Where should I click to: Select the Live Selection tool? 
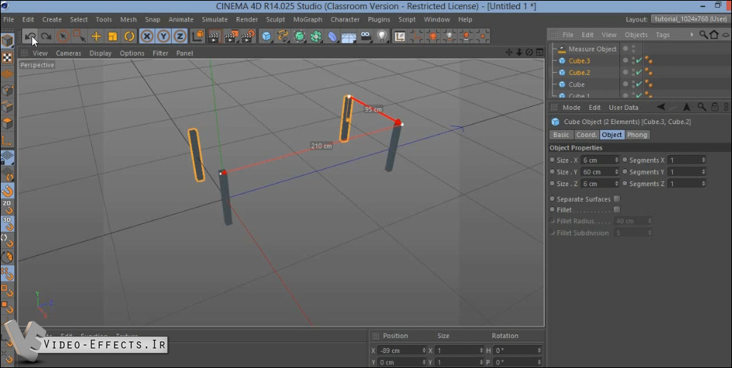click(63, 36)
